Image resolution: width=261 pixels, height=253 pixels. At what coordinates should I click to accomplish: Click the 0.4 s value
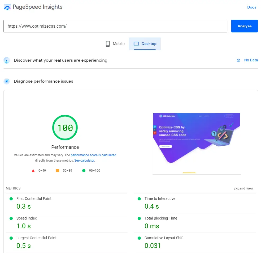coord(152,206)
